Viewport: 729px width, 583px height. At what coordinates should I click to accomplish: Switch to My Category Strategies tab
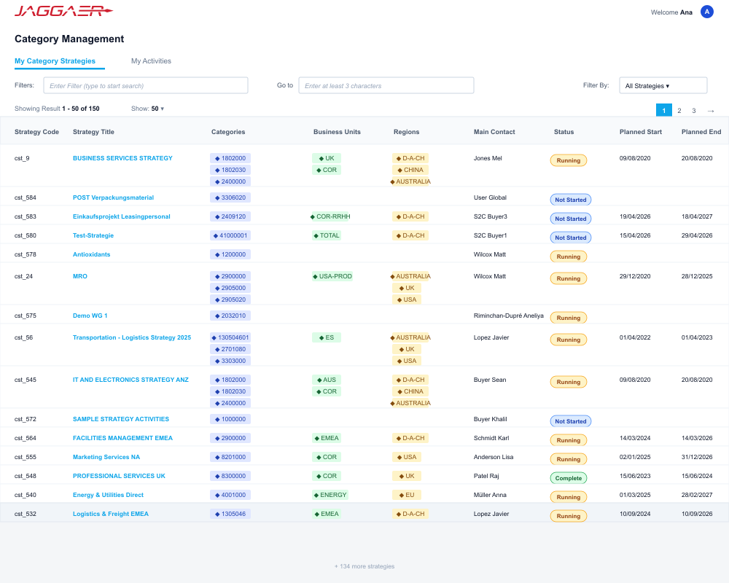pos(55,61)
